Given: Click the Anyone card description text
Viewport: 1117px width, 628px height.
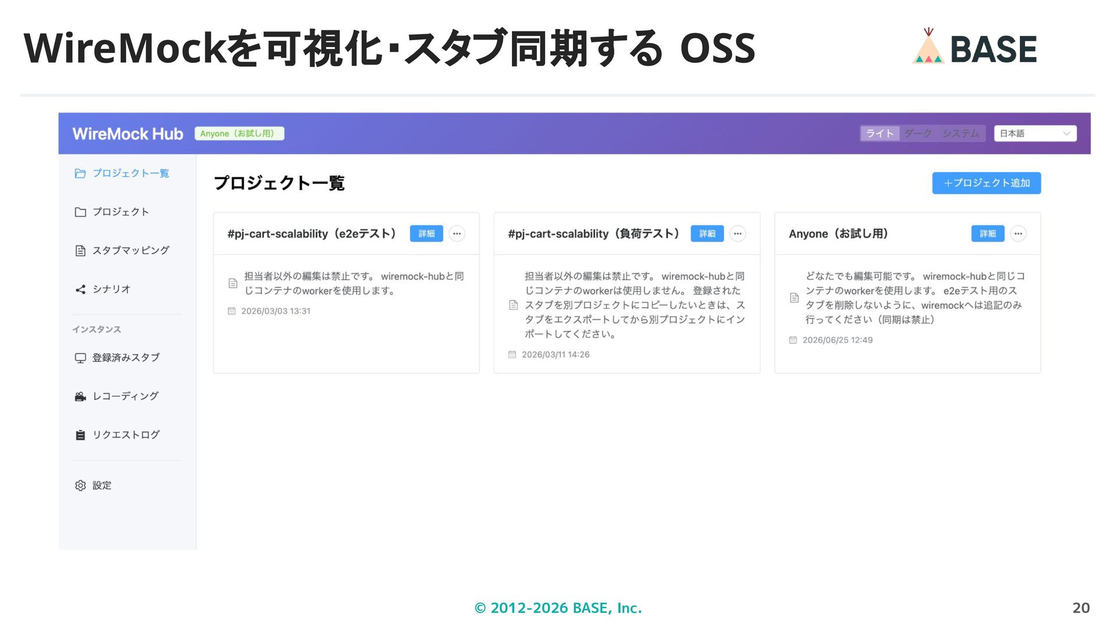Looking at the screenshot, I should (915, 298).
